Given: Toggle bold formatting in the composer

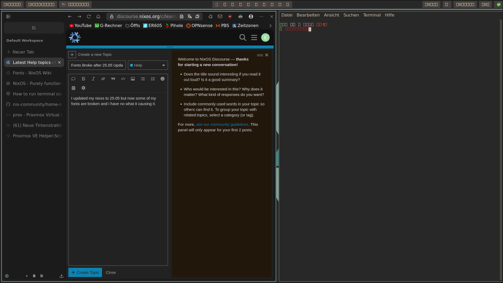Looking at the screenshot, I should tap(83, 79).
